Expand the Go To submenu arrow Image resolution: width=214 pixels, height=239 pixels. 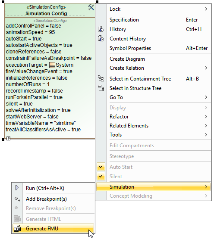[x=206, y=97]
